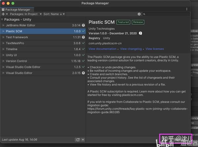Click the refresh package list button

(78, 140)
